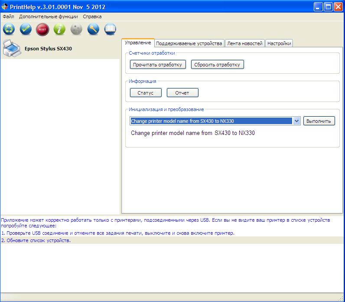Switch to the Управление tab
Image resolution: width=345 pixels, height=302 pixels.
pos(138,43)
